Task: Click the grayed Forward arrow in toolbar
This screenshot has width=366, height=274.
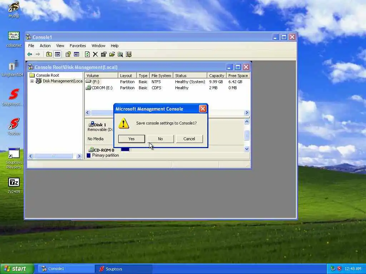Action: (x=38, y=54)
